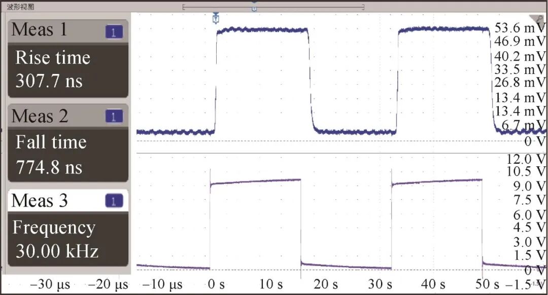The width and height of the screenshot is (548, 295).
Task: Click the 6.0 V scale label
Action: (529, 215)
